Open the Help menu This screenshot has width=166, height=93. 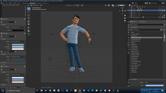19,3
